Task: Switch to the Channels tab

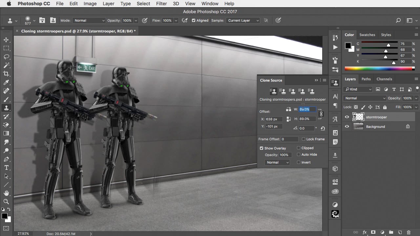Action: click(384, 79)
